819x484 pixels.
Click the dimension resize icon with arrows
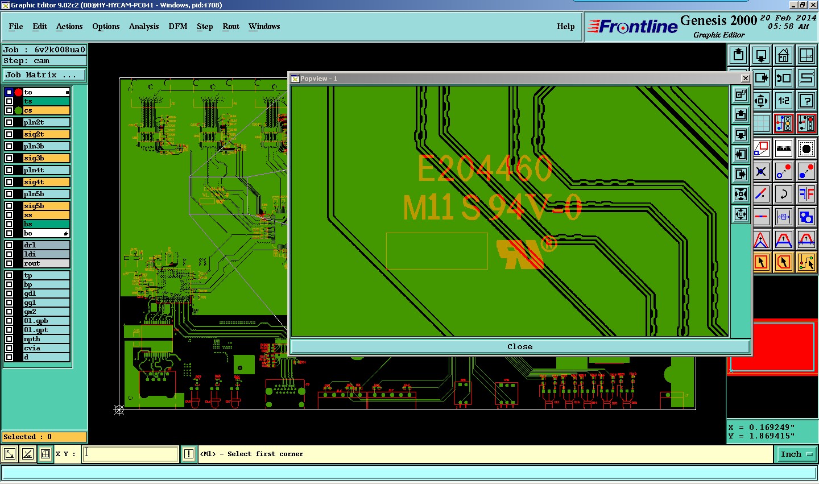(784, 217)
